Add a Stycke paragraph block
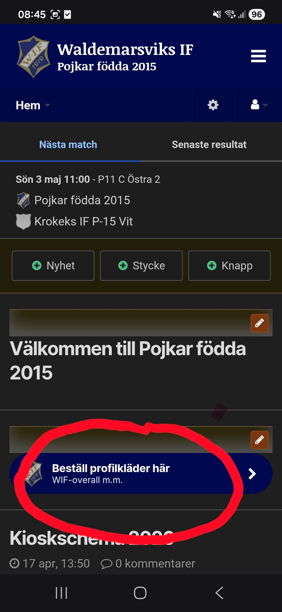This screenshot has width=282, height=612. tap(141, 266)
